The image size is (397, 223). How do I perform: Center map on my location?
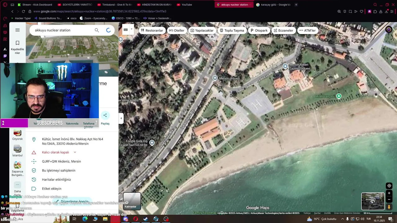pyautogui.click(x=389, y=186)
